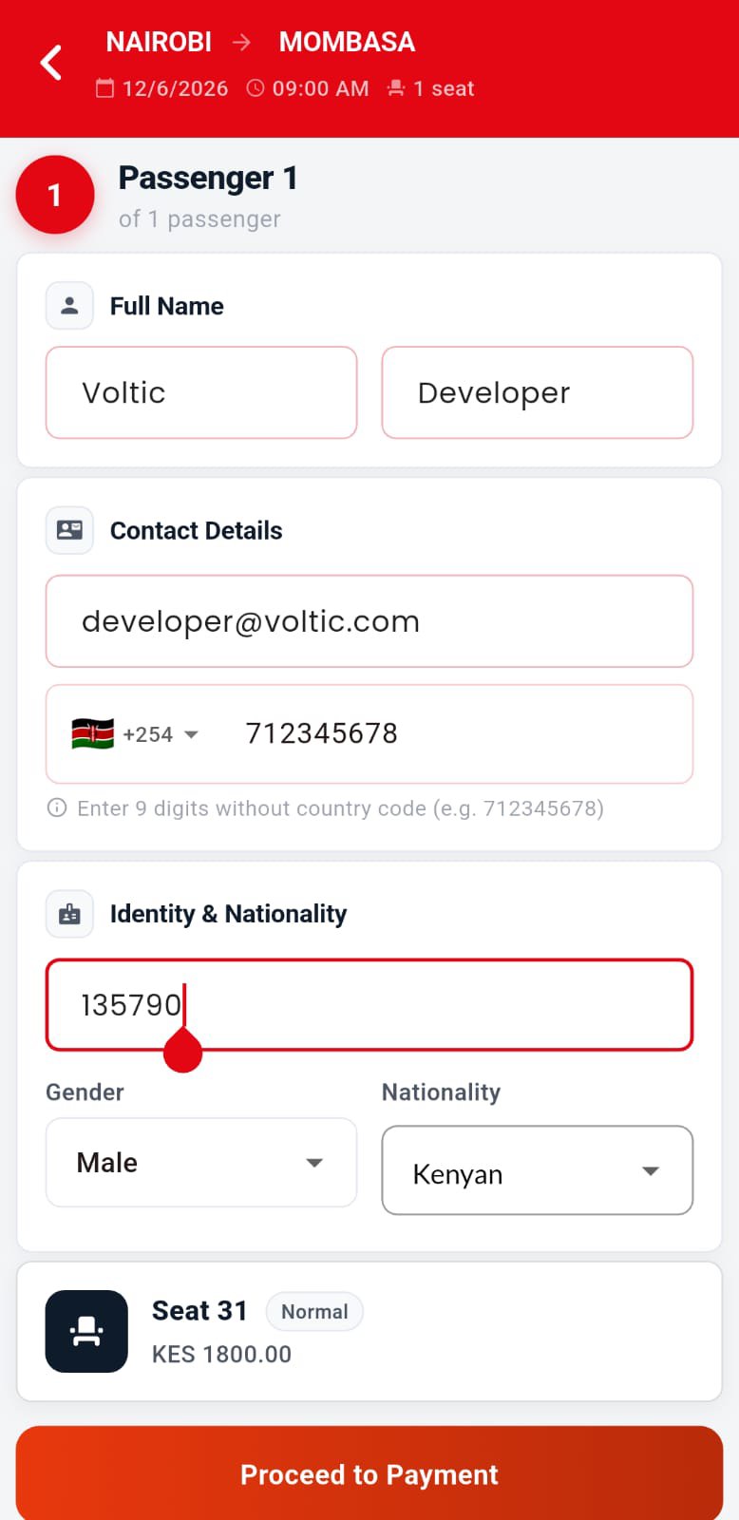Open the +254 country code dropdown

coord(135,734)
